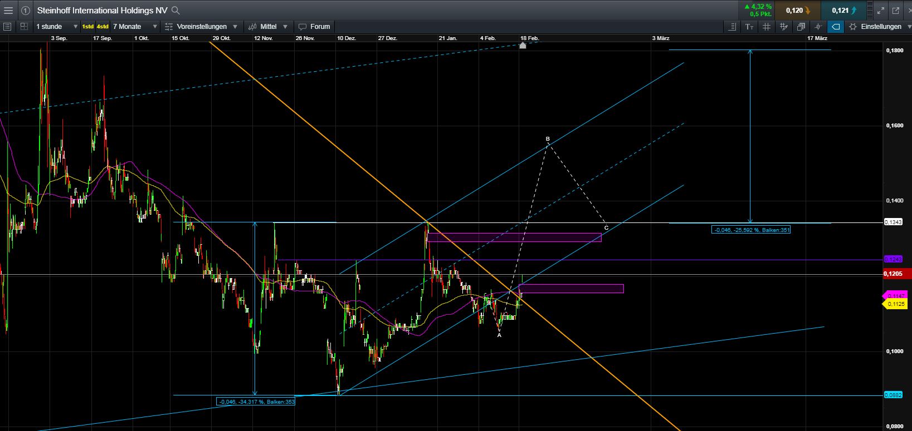This screenshot has height=431, width=912.
Task: Switch to the 1std quick interval
Action: pyautogui.click(x=88, y=26)
